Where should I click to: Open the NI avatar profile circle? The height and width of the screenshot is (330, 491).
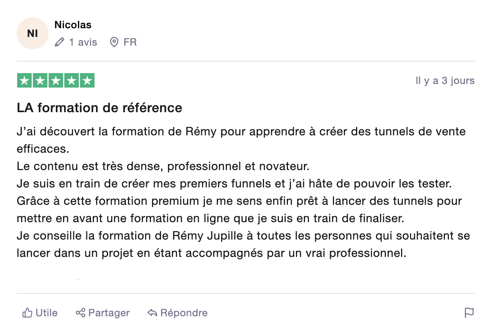33,33
